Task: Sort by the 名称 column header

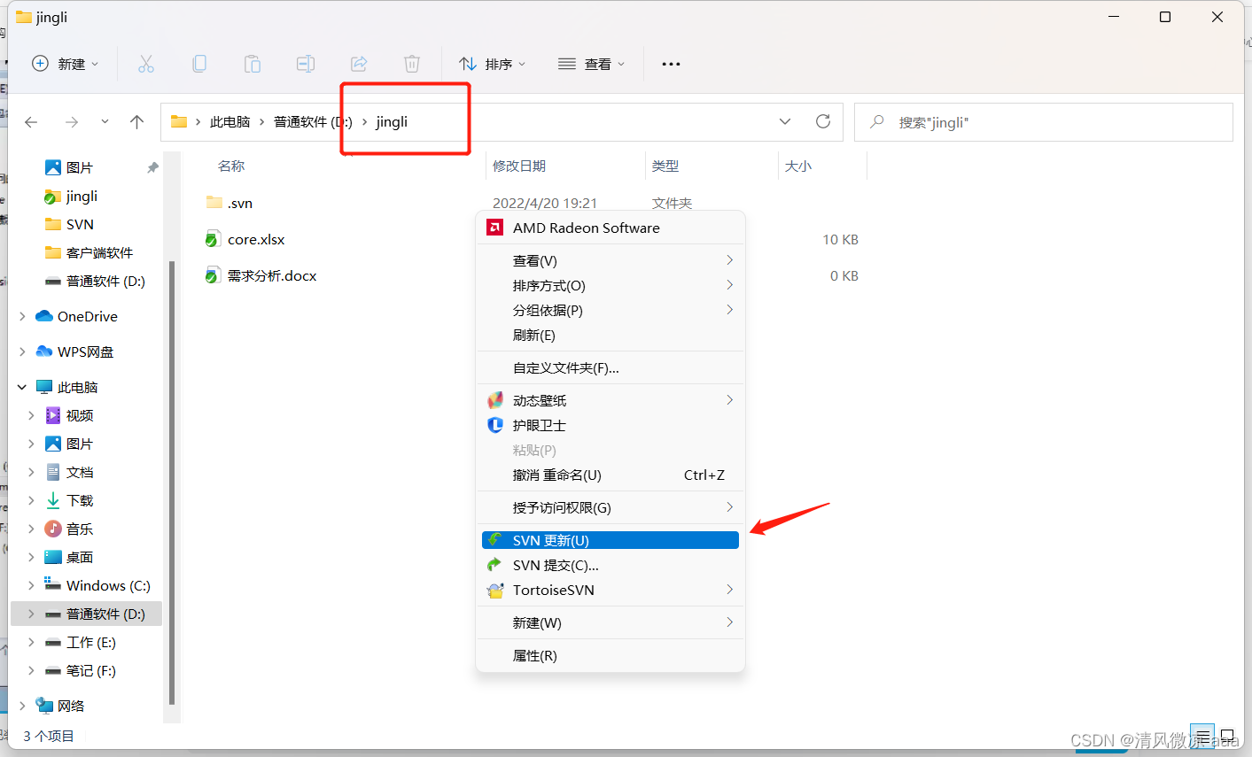Action: pos(231,166)
